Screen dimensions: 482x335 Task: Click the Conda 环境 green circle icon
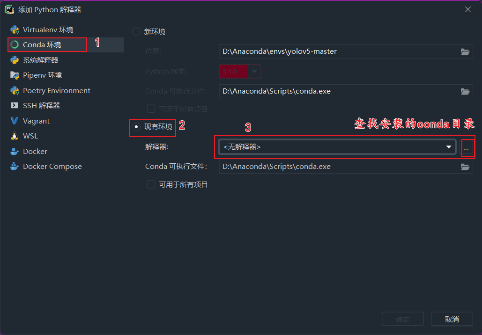click(15, 45)
